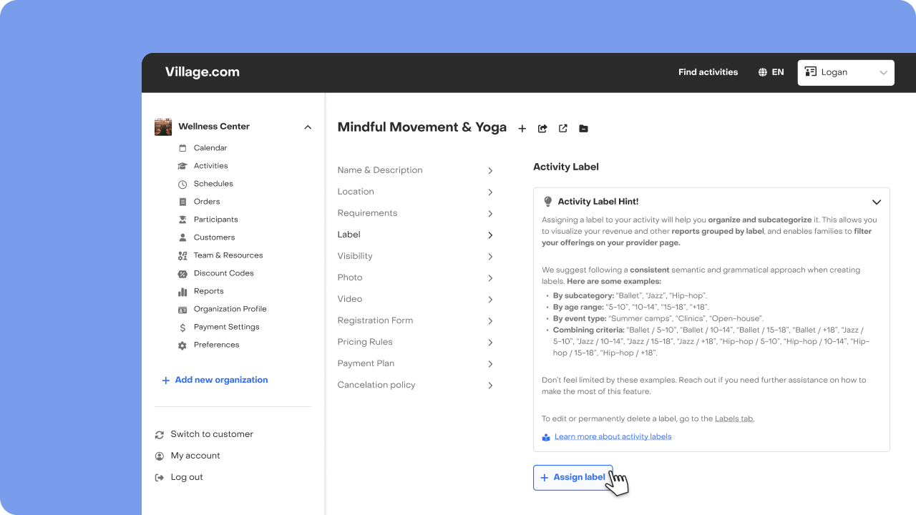Click the Schedules clock icon
916x515 pixels.
coord(182,184)
